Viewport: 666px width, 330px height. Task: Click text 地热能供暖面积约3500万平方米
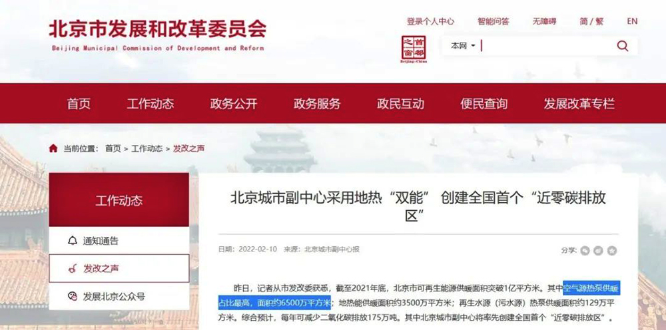pos(396,303)
